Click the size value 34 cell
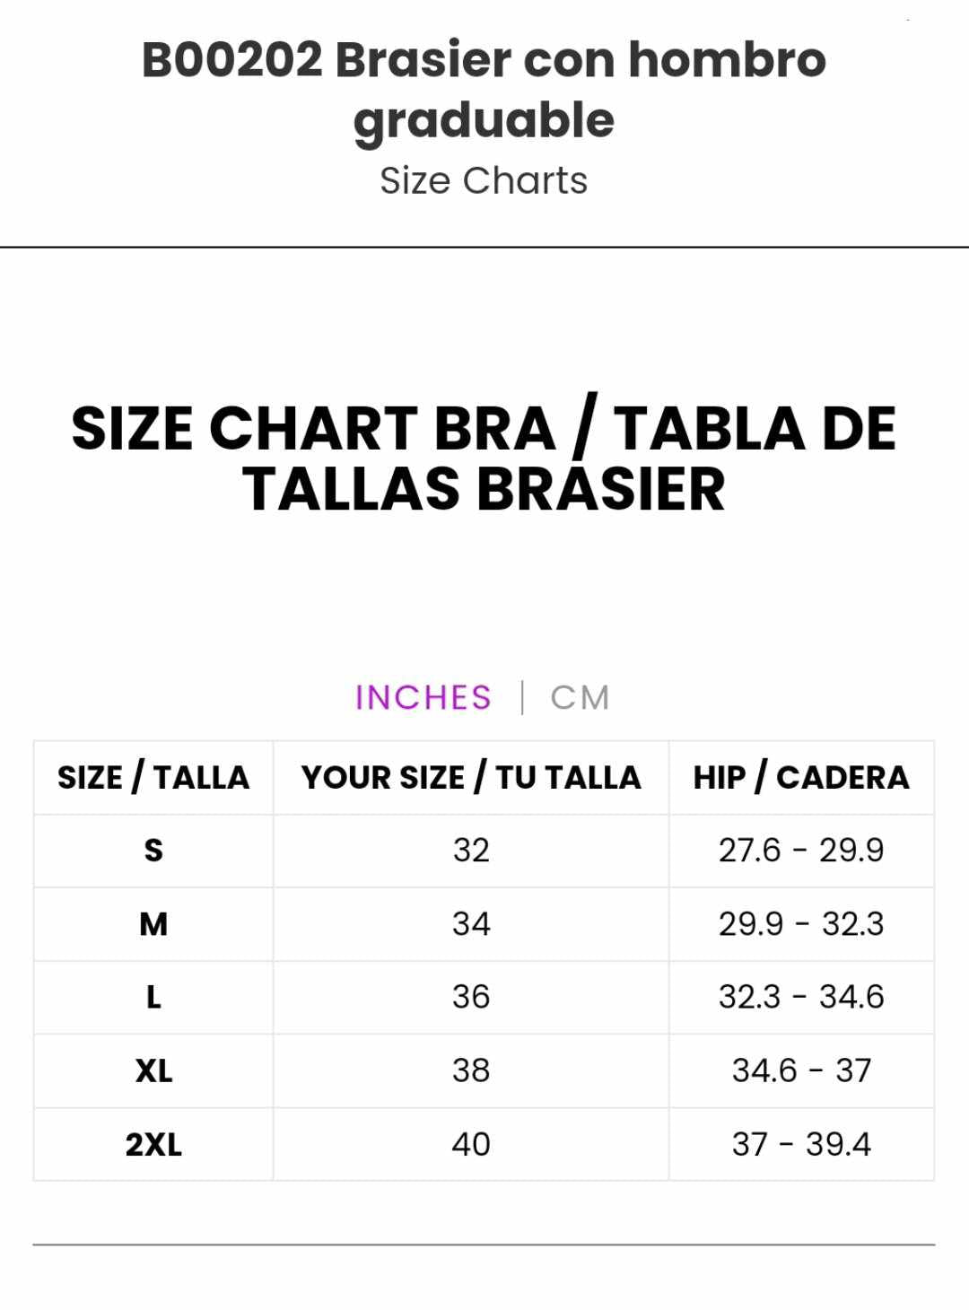Screen dimensions: 969x1310 click(x=471, y=924)
